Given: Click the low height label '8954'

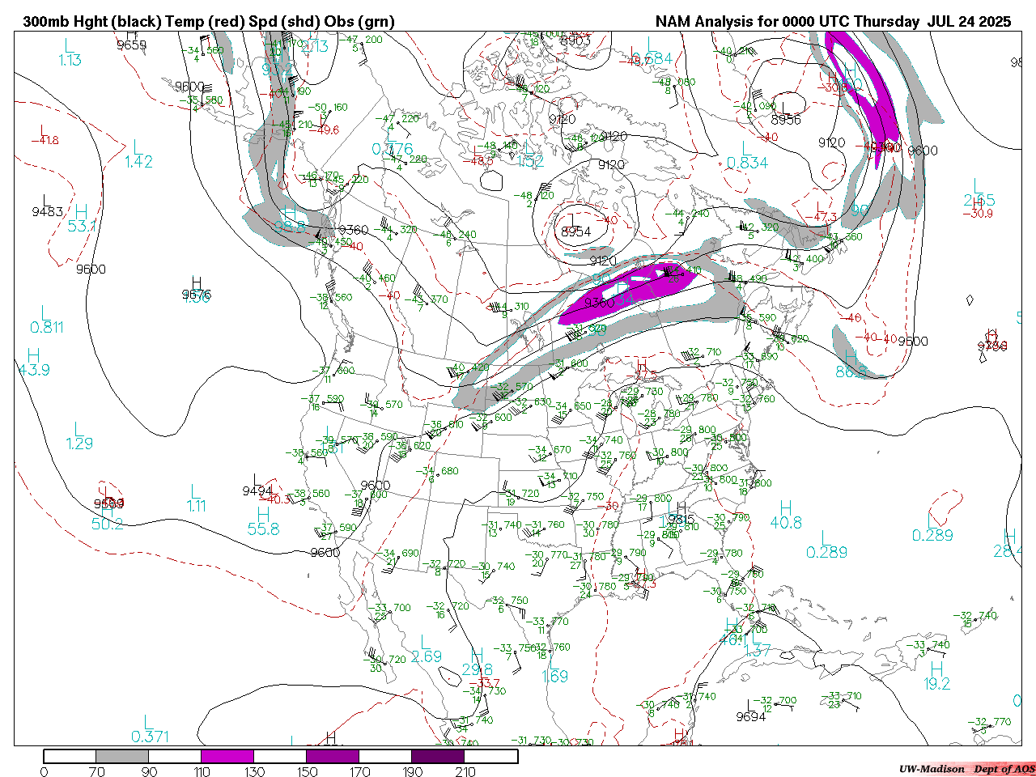Looking at the screenshot, I should tap(576, 231).
